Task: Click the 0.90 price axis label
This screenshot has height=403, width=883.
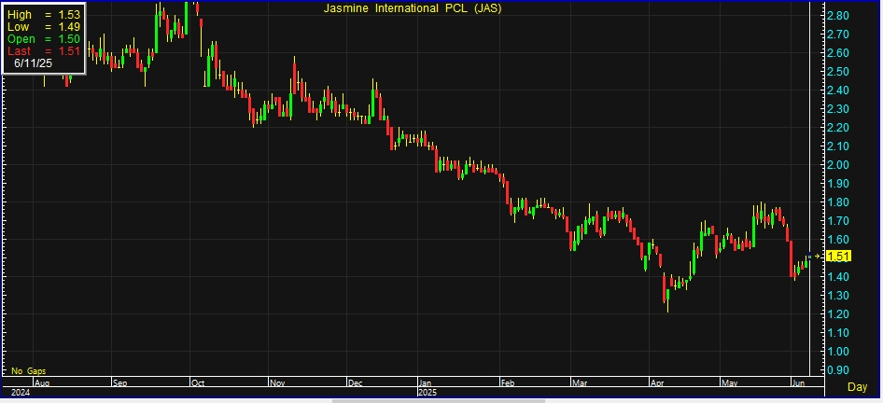Action: coord(838,369)
